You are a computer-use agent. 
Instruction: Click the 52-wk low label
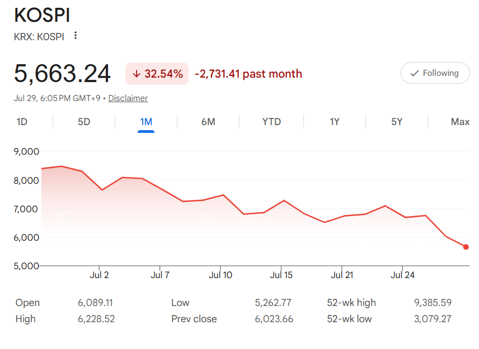tap(349, 319)
